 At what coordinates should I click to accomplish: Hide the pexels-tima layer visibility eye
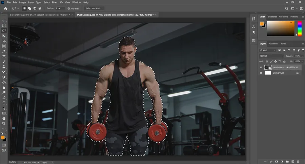(x=261, y=67)
